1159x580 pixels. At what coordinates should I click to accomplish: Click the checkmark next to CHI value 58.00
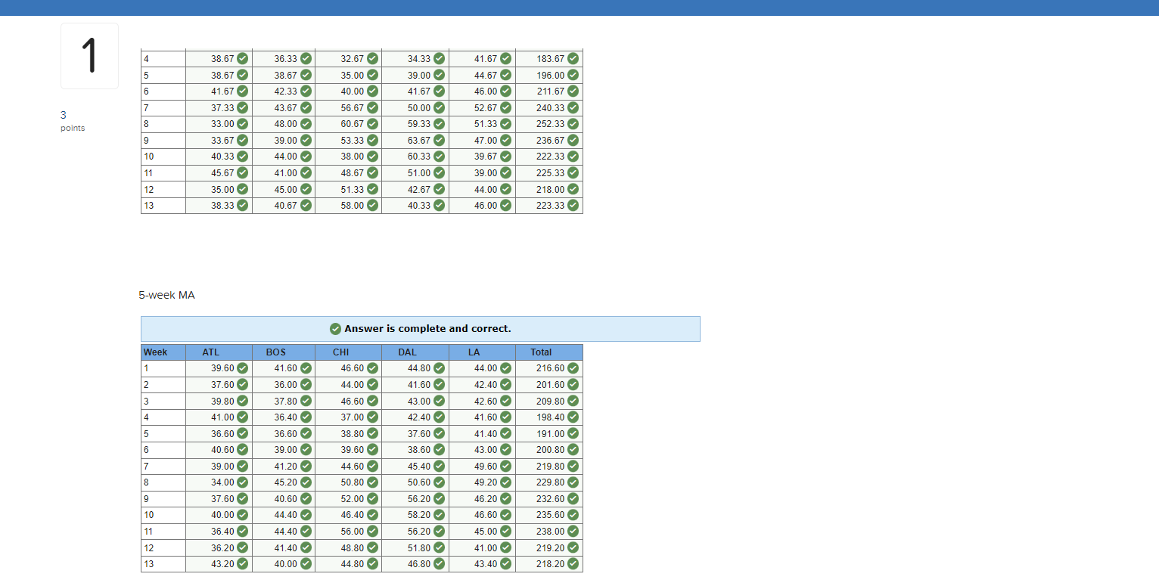pyautogui.click(x=372, y=205)
